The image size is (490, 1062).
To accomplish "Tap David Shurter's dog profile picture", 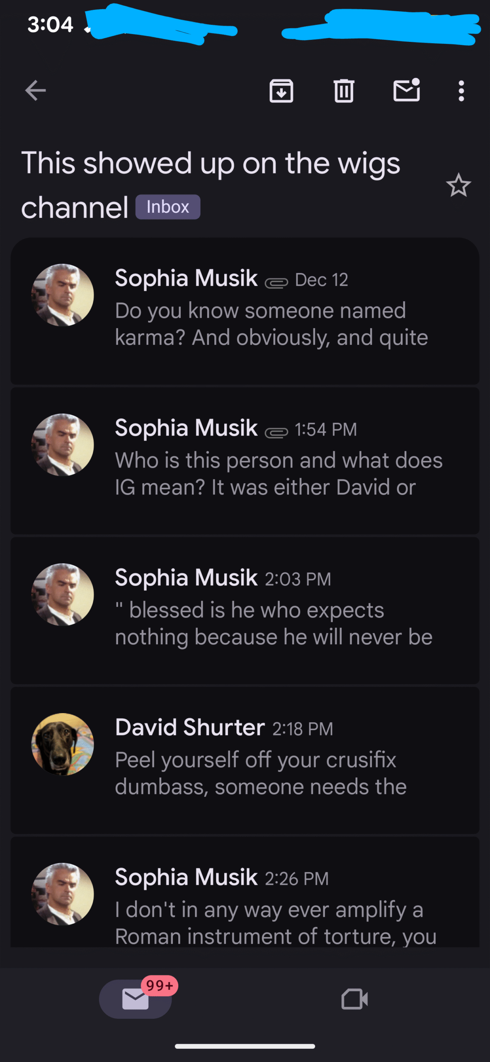I will pyautogui.click(x=63, y=744).
